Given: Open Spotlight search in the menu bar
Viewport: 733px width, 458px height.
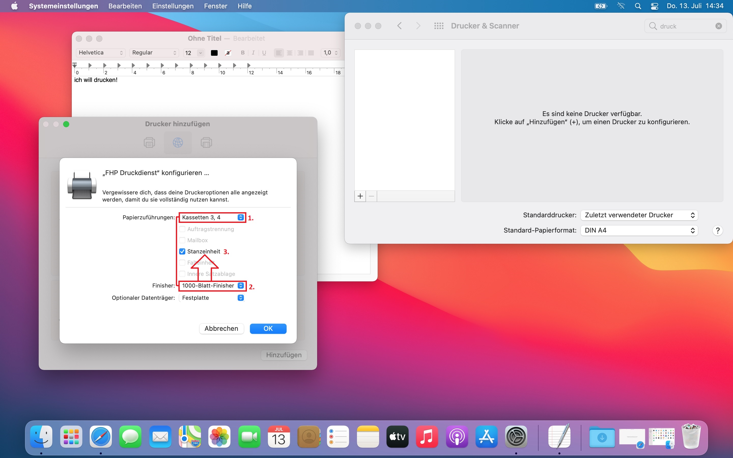Looking at the screenshot, I should pos(638,6).
